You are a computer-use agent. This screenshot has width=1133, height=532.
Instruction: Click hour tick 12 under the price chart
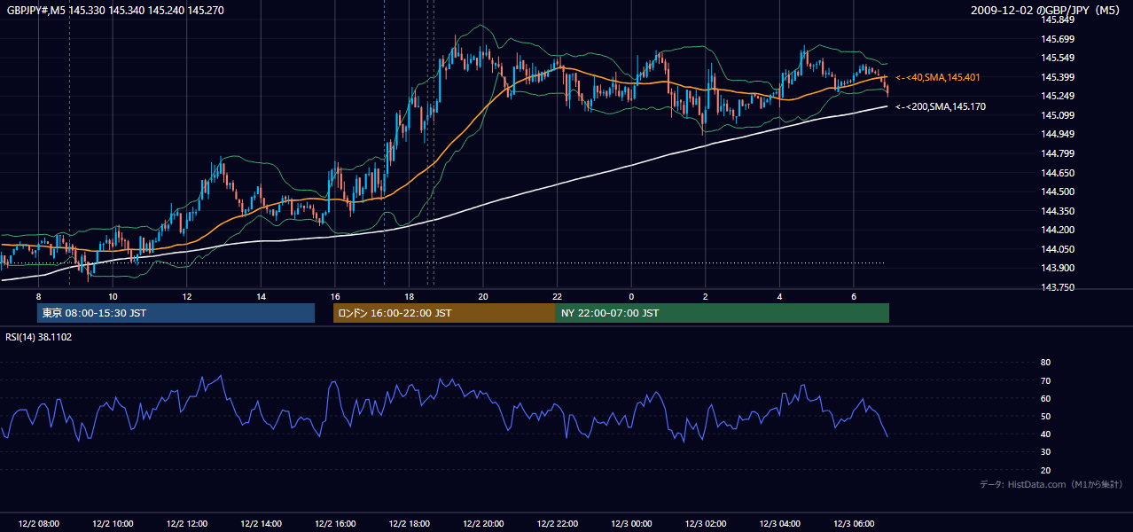[187, 296]
